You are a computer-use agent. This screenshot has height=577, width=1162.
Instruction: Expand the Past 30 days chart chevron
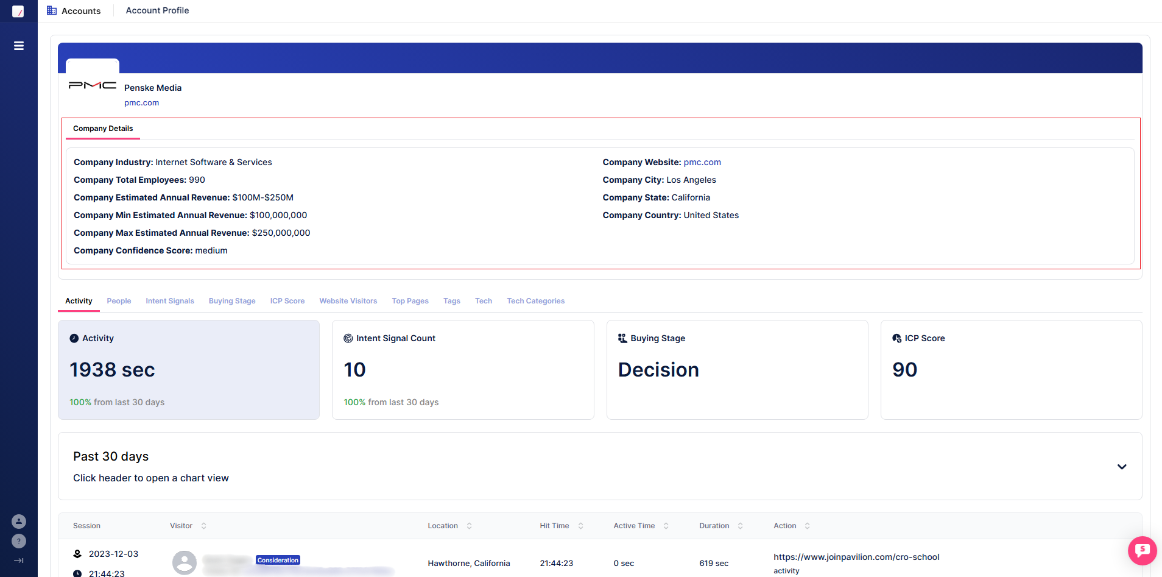pyautogui.click(x=1122, y=467)
